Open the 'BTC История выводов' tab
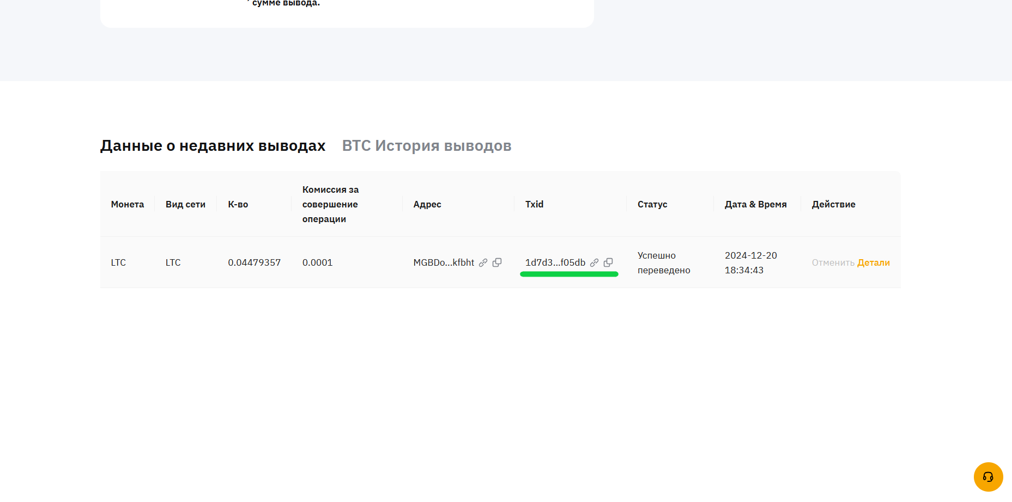Viewport: 1012px width, 502px height. tap(426, 146)
